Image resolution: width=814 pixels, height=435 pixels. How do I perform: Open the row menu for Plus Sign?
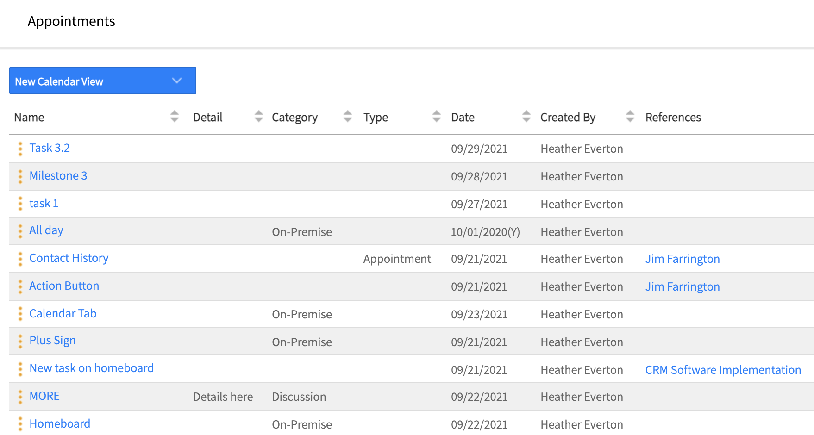tap(20, 341)
